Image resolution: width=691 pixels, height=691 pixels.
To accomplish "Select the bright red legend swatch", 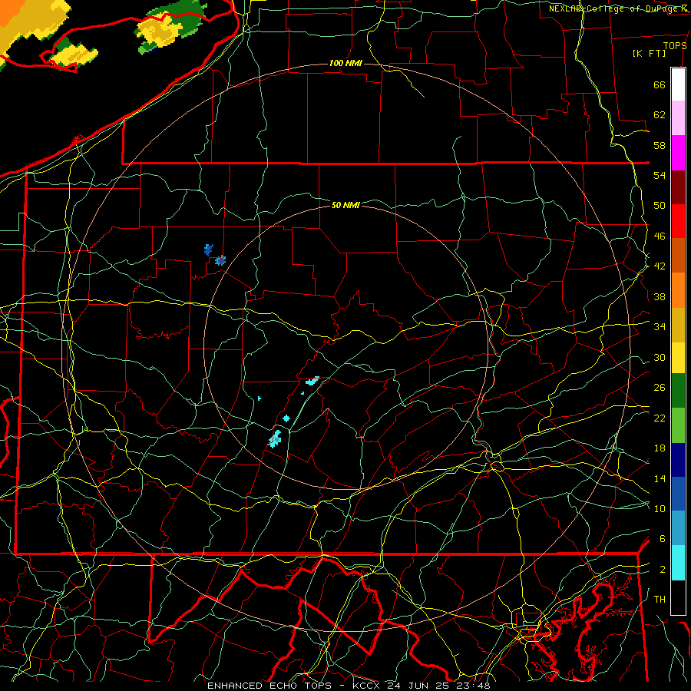I will pyautogui.click(x=678, y=221).
